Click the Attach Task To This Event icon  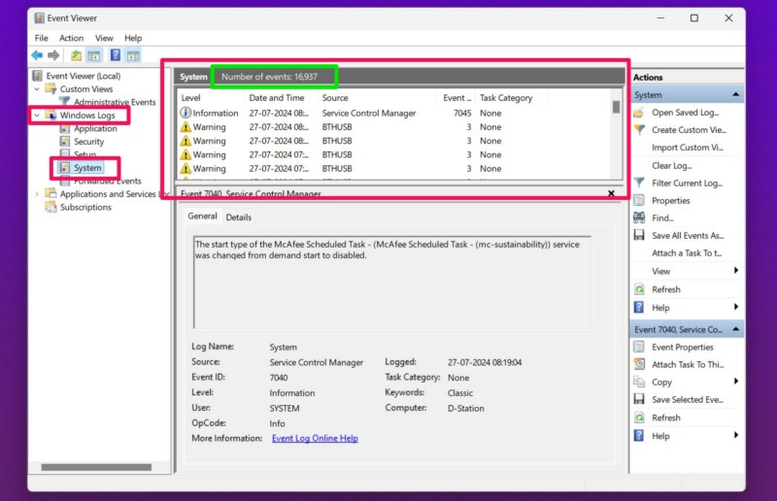pyautogui.click(x=639, y=364)
